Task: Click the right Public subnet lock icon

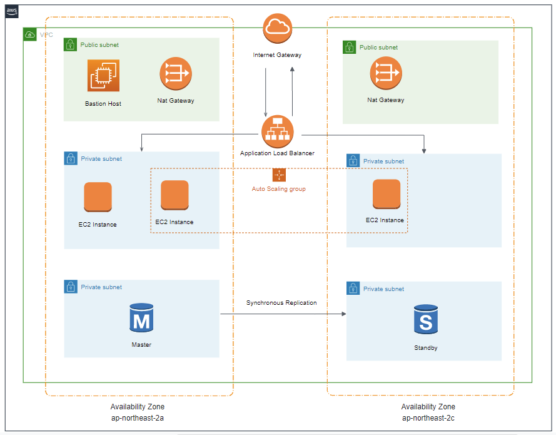Action: pos(350,48)
